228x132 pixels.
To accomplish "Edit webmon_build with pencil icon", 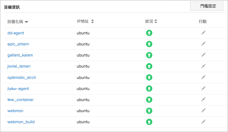I will [203, 121].
